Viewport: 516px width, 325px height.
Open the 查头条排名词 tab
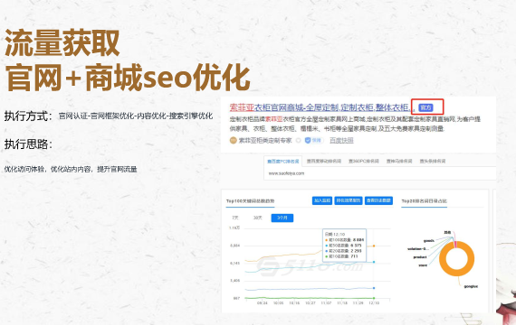[433, 162]
